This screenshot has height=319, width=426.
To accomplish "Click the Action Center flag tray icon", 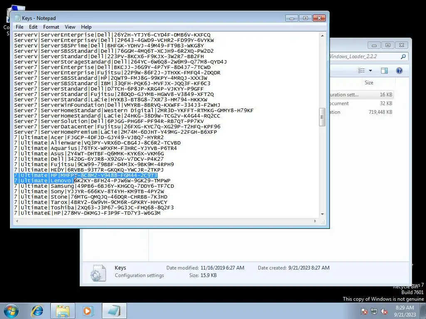I will tap(364, 312).
